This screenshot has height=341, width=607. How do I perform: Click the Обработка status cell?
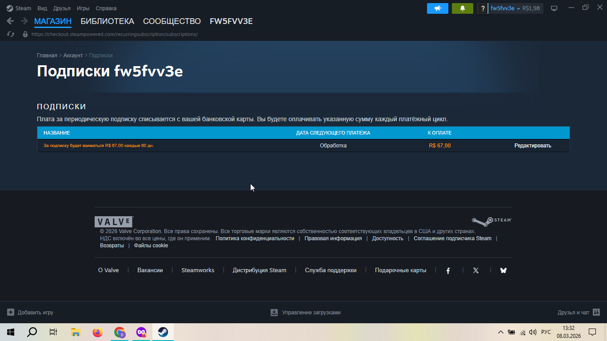coord(333,146)
